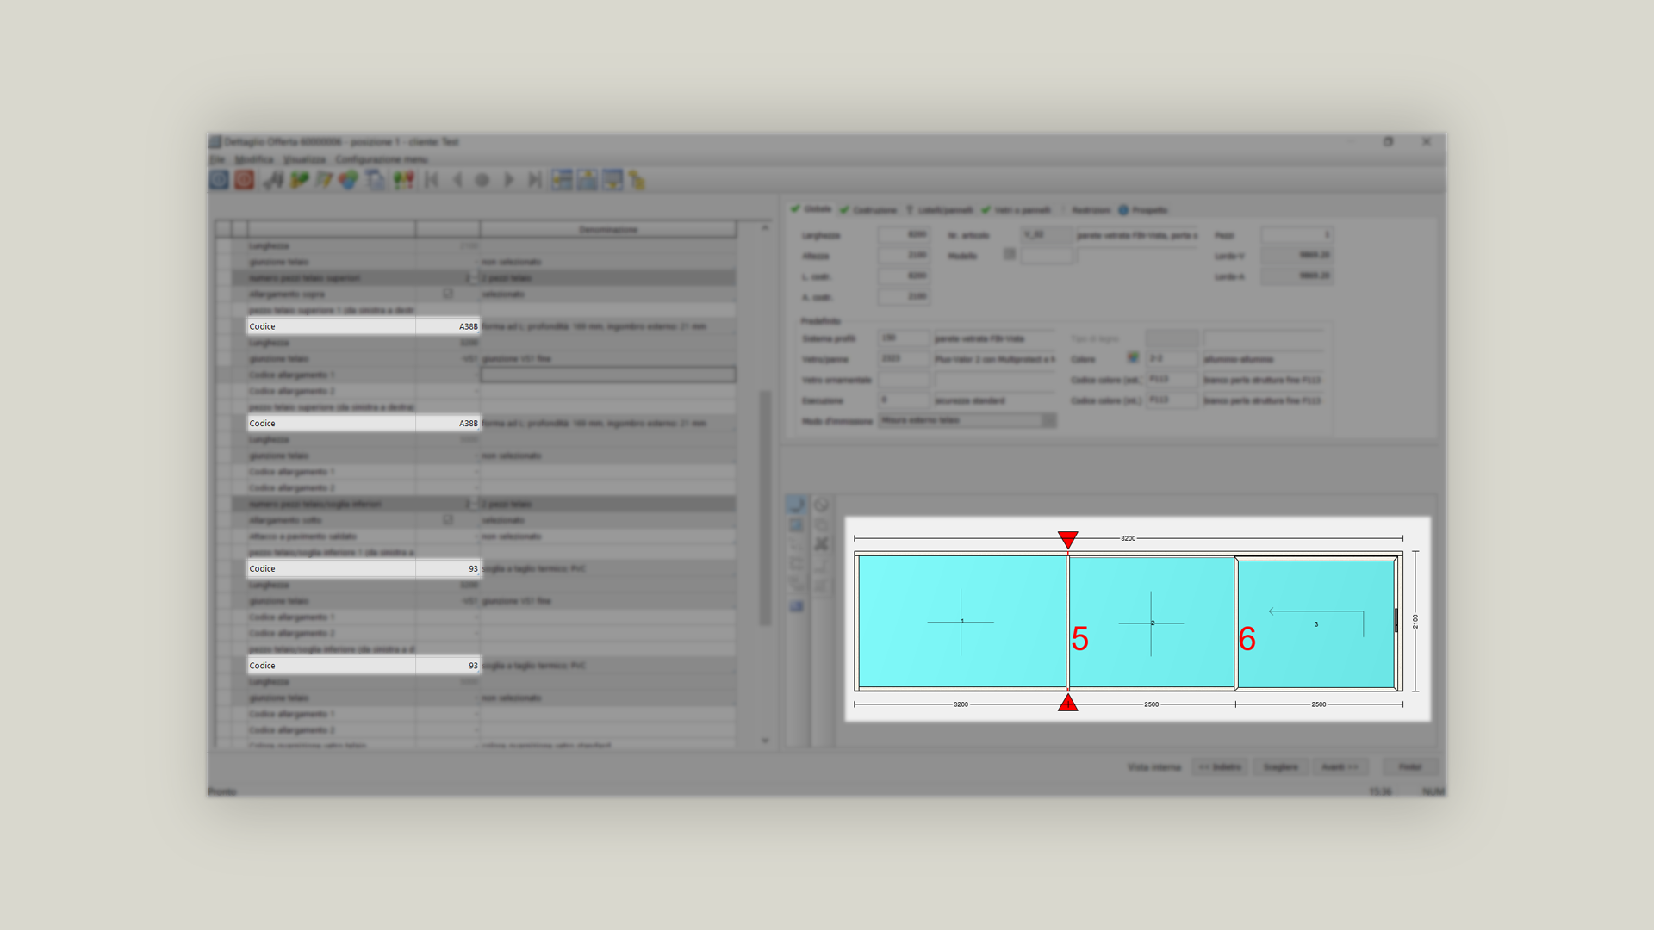
Task: Switch to the Costruzione tab
Action: [868, 210]
